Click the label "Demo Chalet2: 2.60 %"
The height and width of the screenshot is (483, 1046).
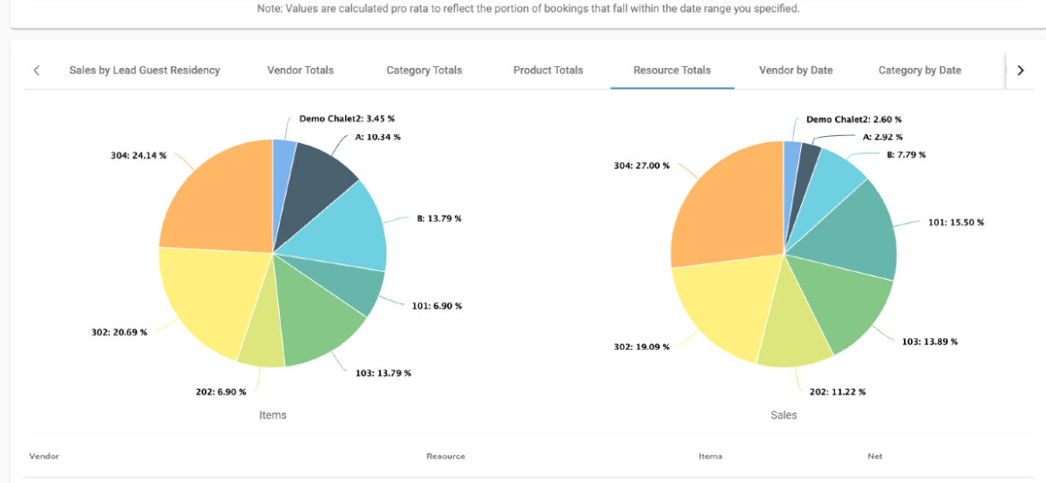(x=854, y=120)
